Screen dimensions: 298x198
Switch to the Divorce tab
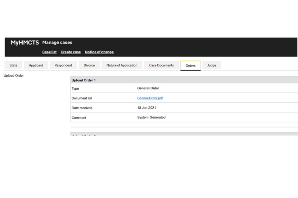pyautogui.click(x=89, y=65)
